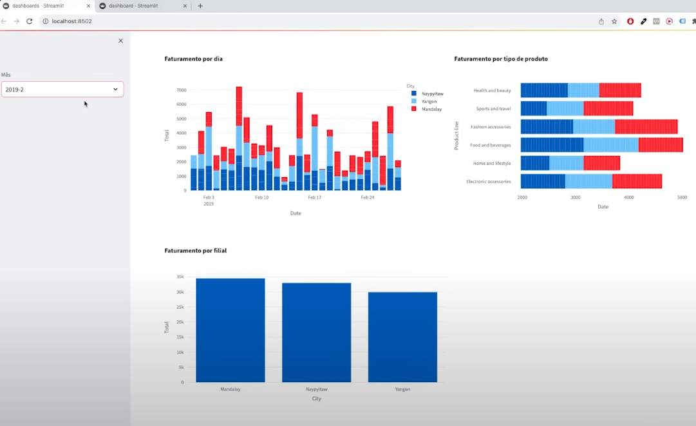Screen dimensions: 696x426
Task: Share this page via share icon
Action: click(x=601, y=21)
